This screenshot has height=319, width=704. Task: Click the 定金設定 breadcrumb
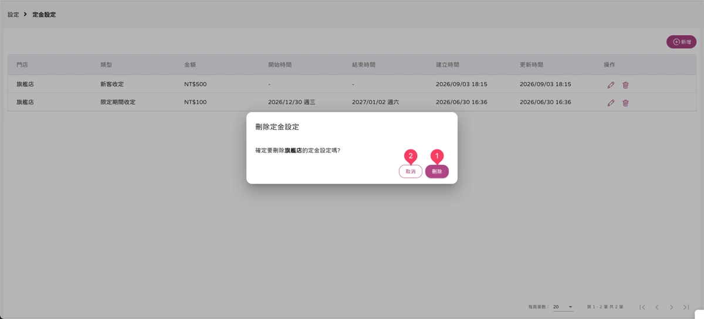pos(44,14)
